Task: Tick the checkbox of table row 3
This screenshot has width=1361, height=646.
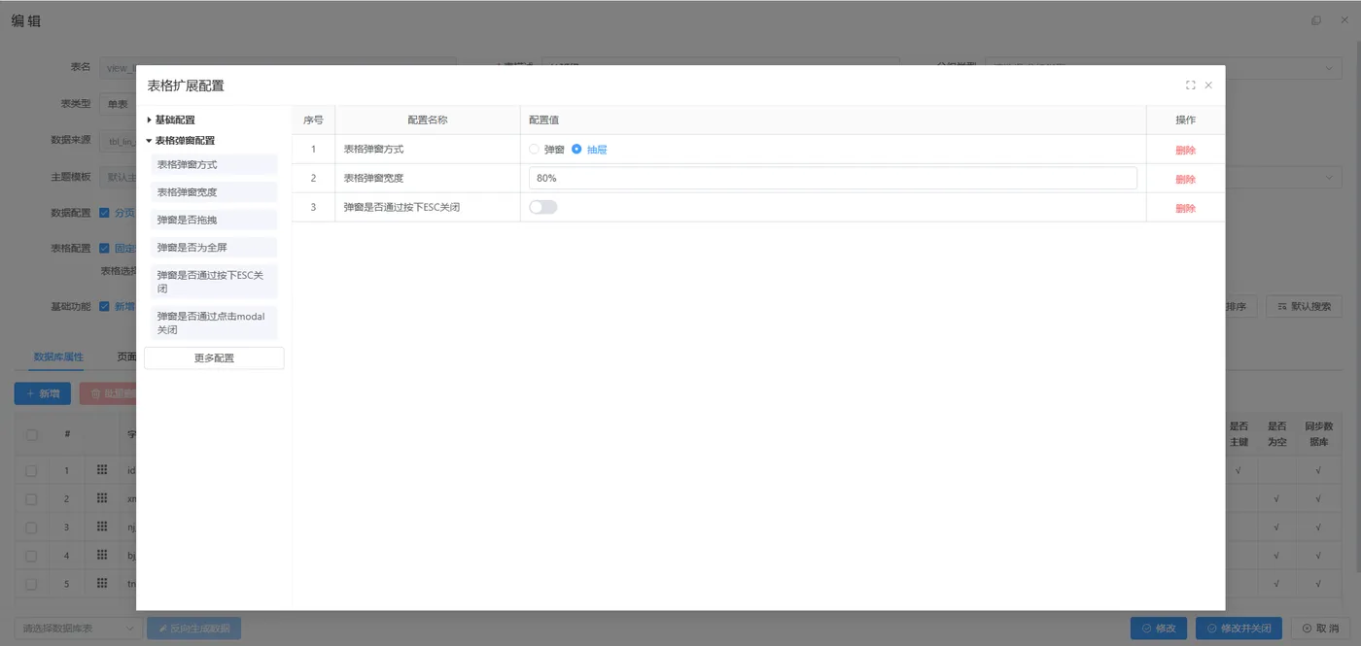Action: [31, 527]
